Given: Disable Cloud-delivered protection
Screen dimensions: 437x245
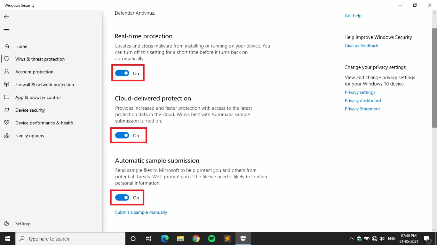Looking at the screenshot, I should 123,135.
